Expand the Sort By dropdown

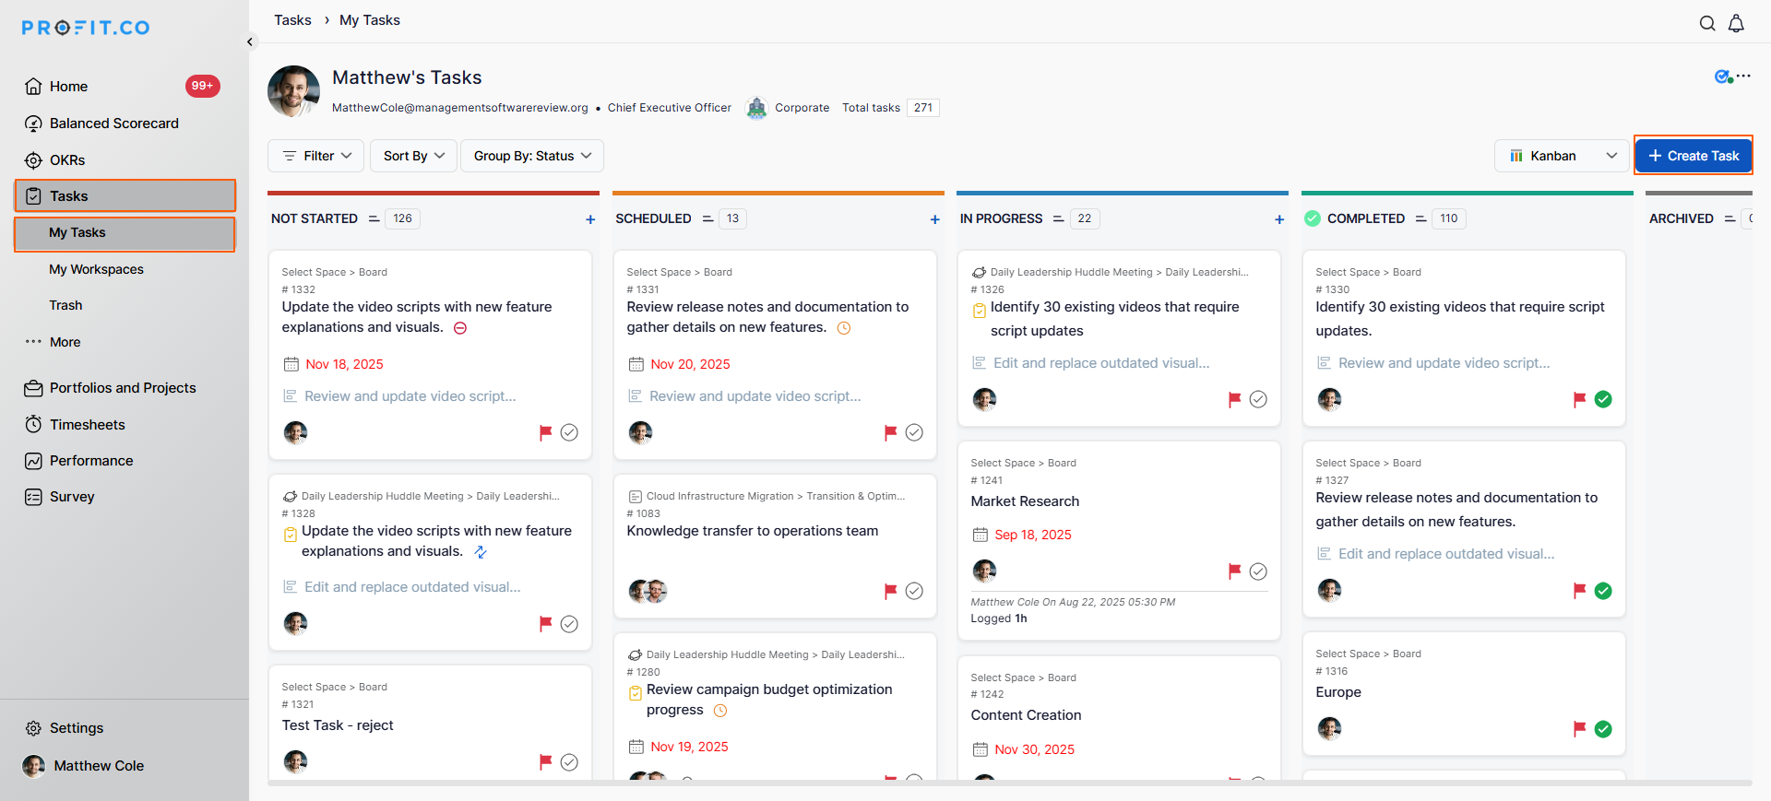tap(413, 156)
